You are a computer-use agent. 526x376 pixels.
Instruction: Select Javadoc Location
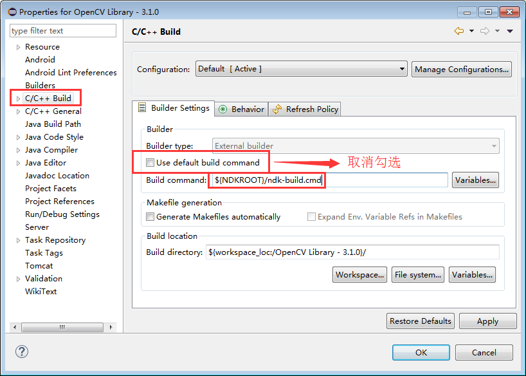57,175
